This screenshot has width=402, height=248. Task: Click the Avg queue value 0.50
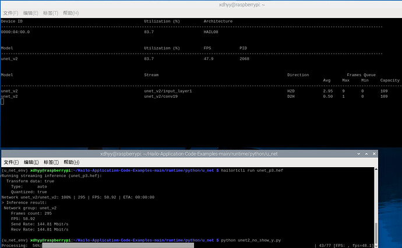(328, 96)
